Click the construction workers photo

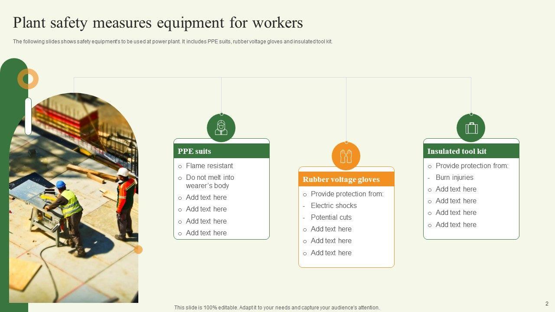74,198
